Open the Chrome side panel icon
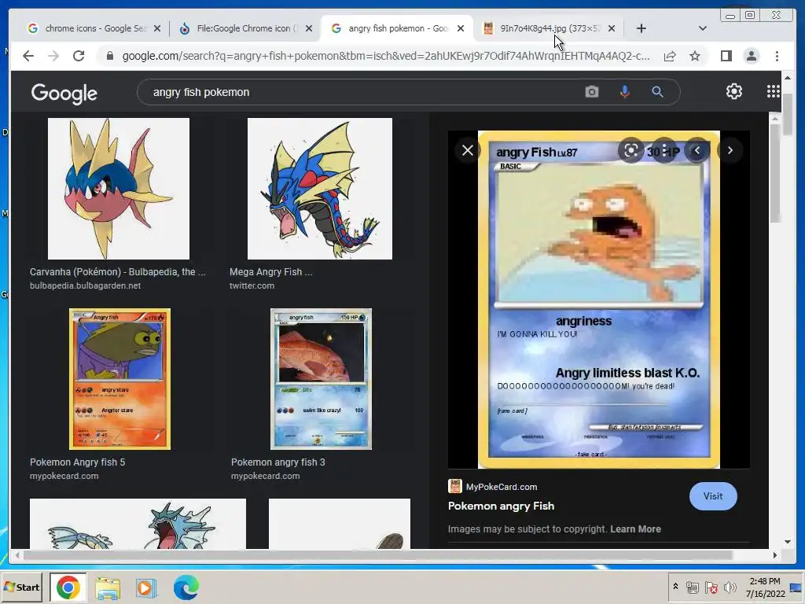The width and height of the screenshot is (805, 604). [726, 56]
